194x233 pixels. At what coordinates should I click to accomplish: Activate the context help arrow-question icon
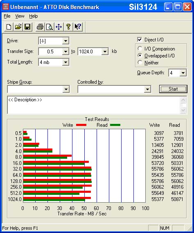(x=78, y=27)
